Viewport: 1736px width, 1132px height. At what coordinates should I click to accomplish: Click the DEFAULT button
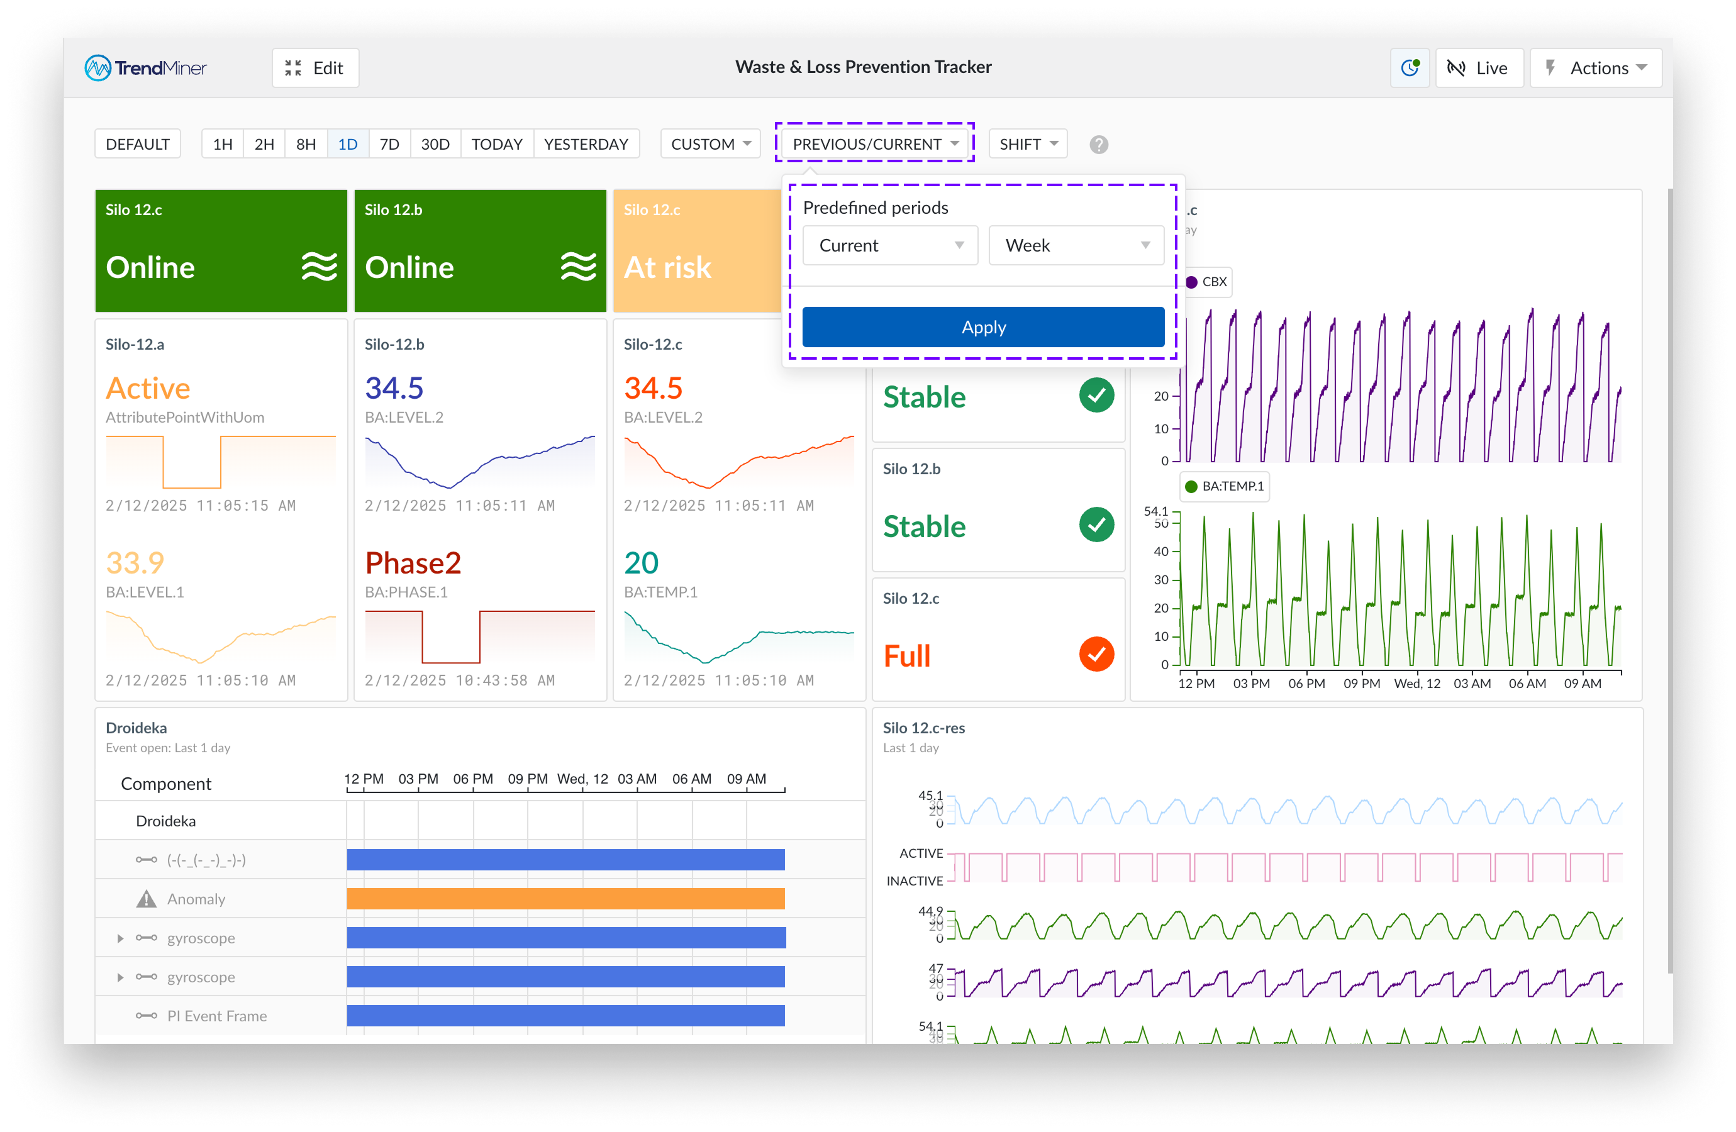point(137,143)
